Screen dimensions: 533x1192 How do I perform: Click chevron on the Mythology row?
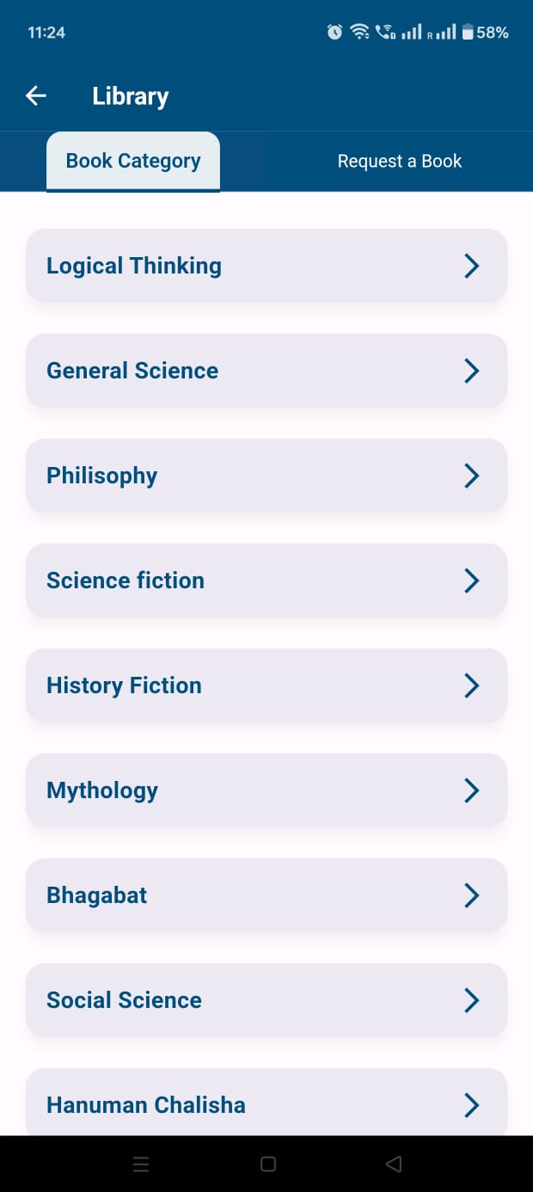(471, 790)
